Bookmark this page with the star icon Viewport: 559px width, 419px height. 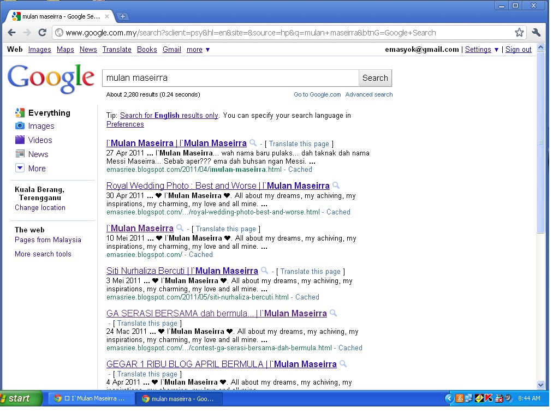pyautogui.click(x=519, y=33)
